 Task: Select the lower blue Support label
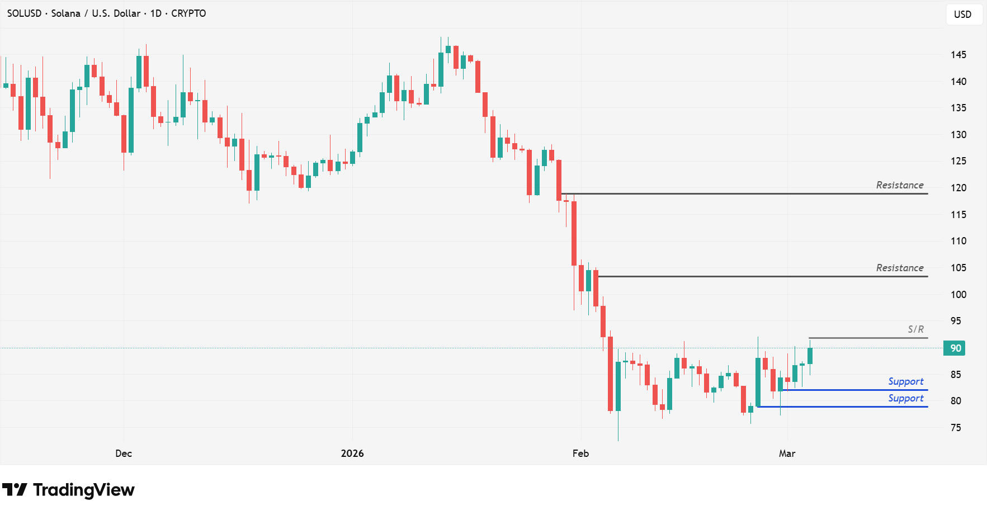click(905, 398)
